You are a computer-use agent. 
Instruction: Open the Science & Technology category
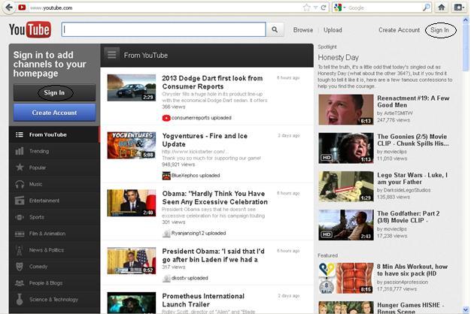pos(54,300)
